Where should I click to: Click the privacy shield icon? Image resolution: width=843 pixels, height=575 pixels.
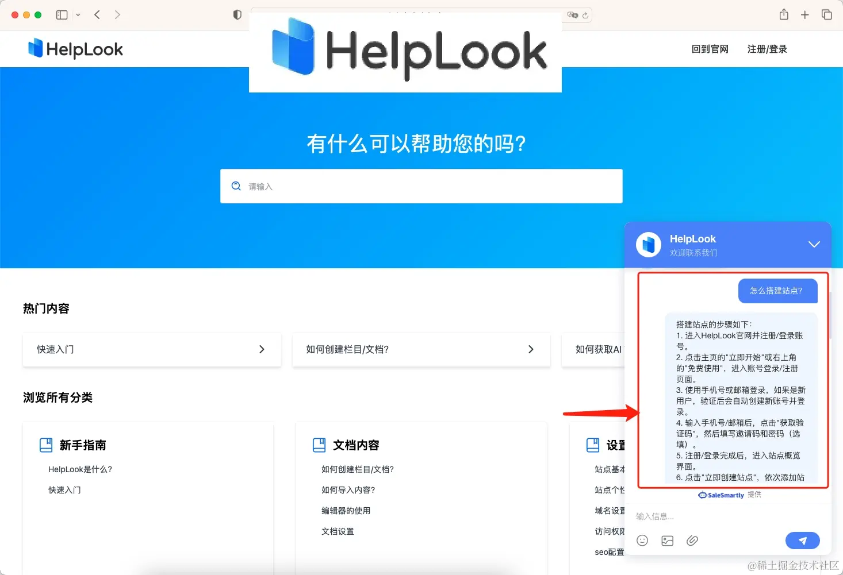pos(237,15)
